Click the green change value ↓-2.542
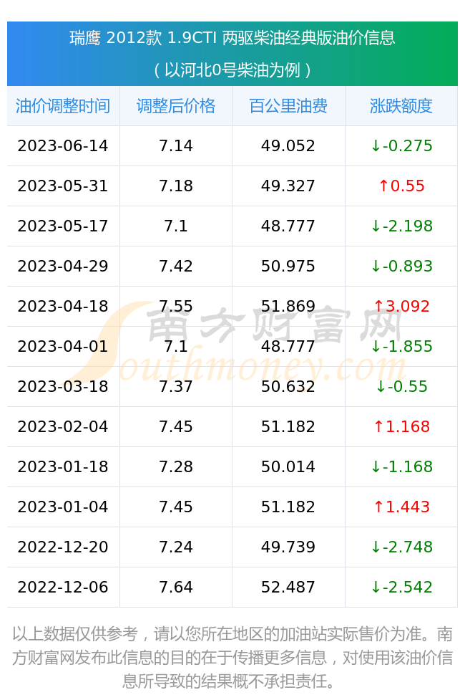 coord(402,588)
